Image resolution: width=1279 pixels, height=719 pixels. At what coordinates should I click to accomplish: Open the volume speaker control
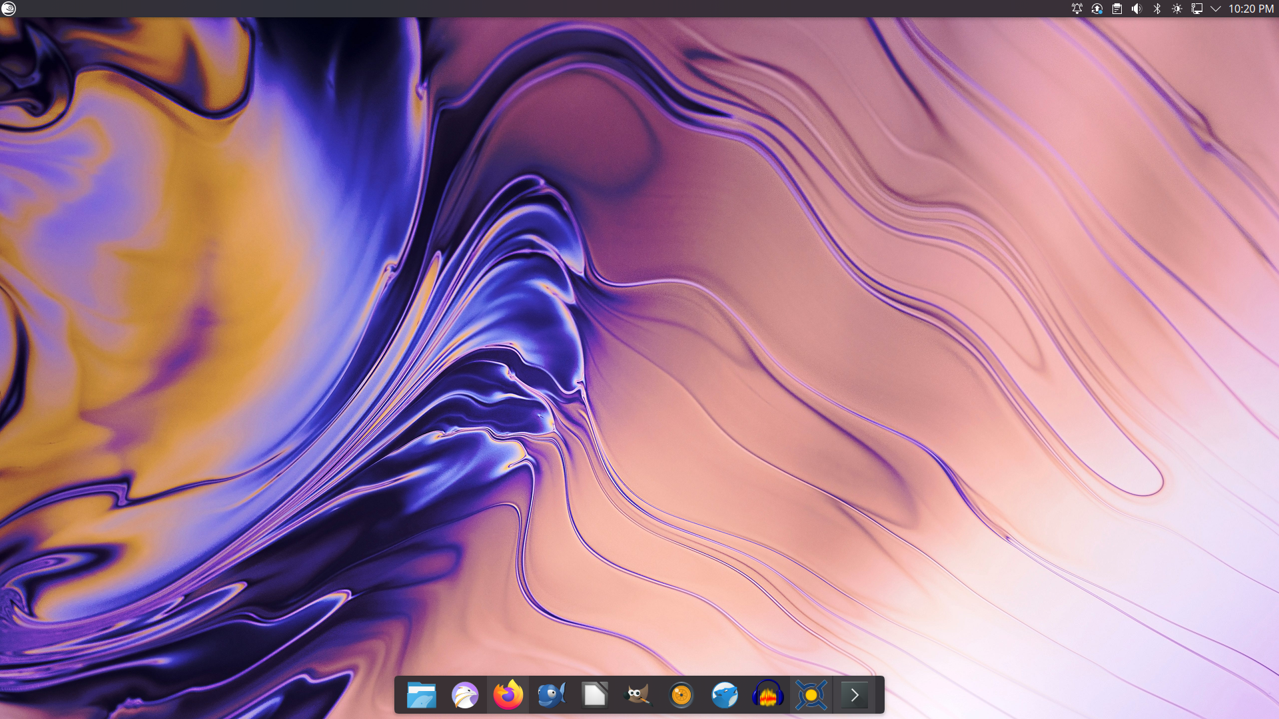(1137, 9)
